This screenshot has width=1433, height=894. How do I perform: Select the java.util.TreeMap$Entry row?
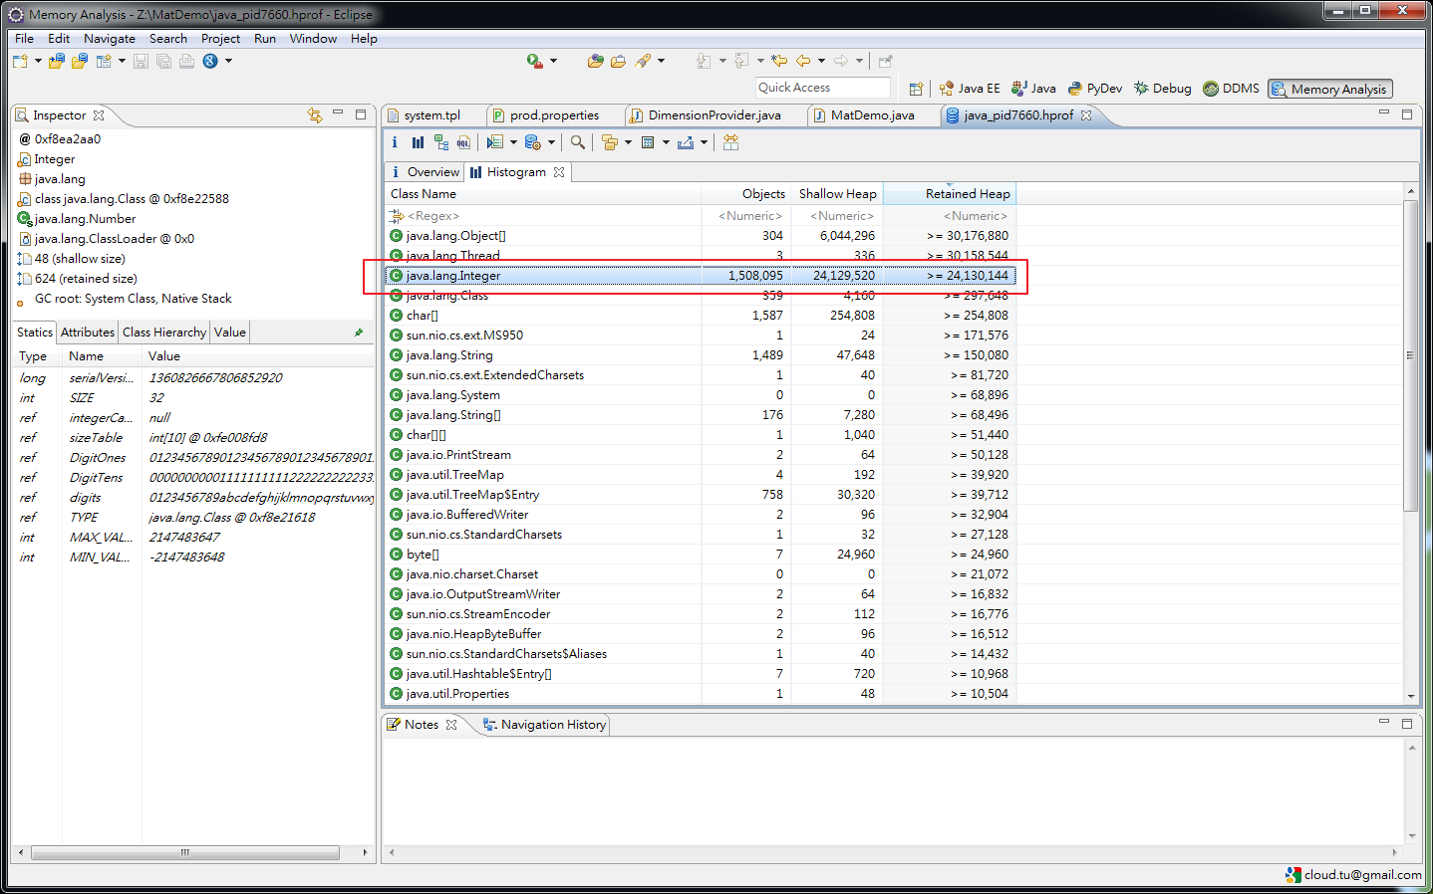(x=701, y=495)
